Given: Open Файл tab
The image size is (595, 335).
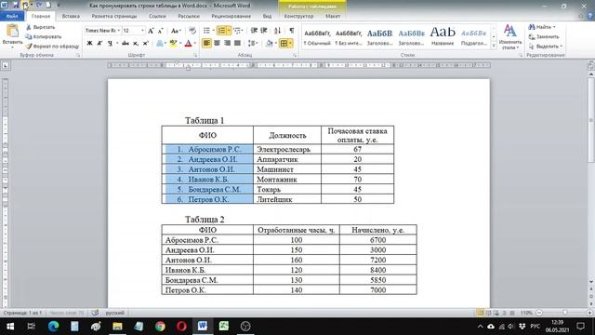Looking at the screenshot, I should pyautogui.click(x=12, y=16).
